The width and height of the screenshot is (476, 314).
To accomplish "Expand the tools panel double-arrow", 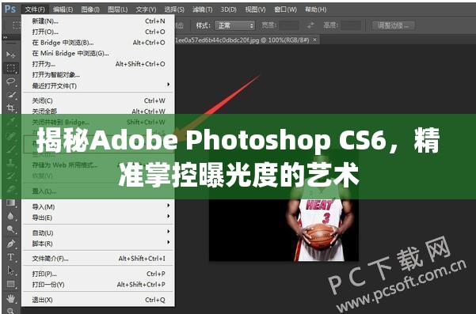I will (x=6, y=38).
